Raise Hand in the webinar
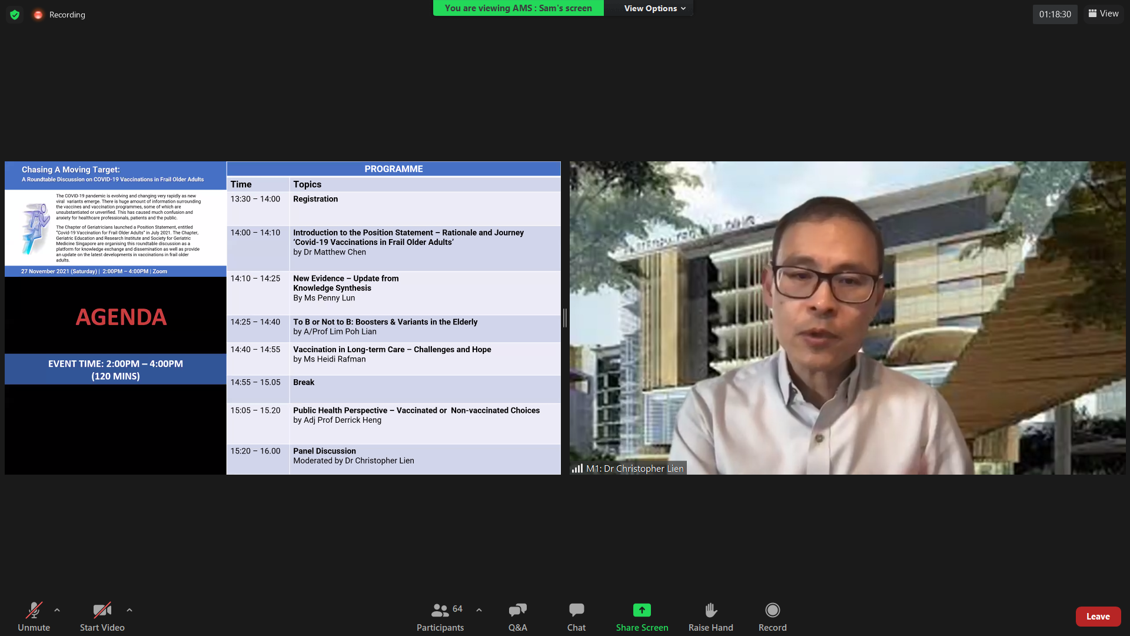 710,616
